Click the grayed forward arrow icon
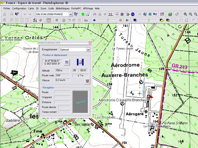The image size is (198, 148). pyautogui.click(x=30, y=14)
